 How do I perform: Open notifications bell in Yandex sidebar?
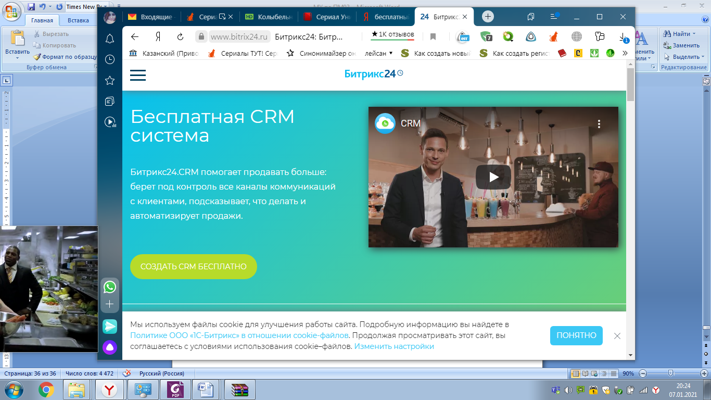pos(110,39)
